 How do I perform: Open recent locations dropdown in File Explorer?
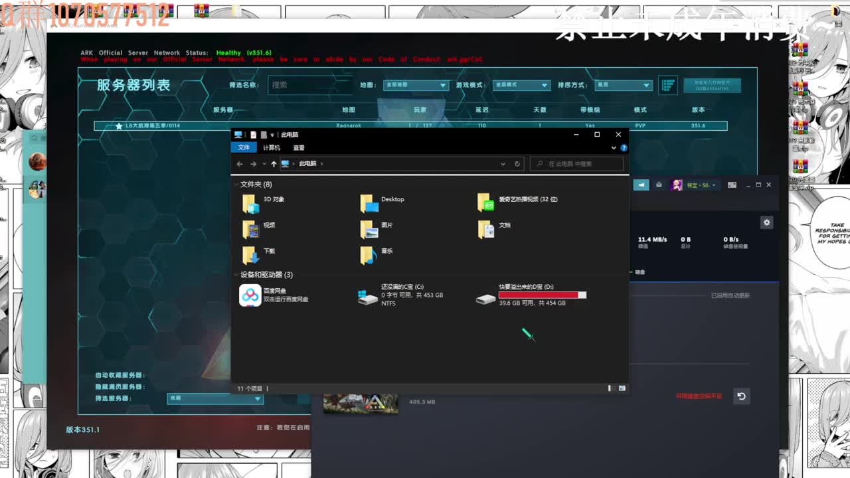coord(264,163)
